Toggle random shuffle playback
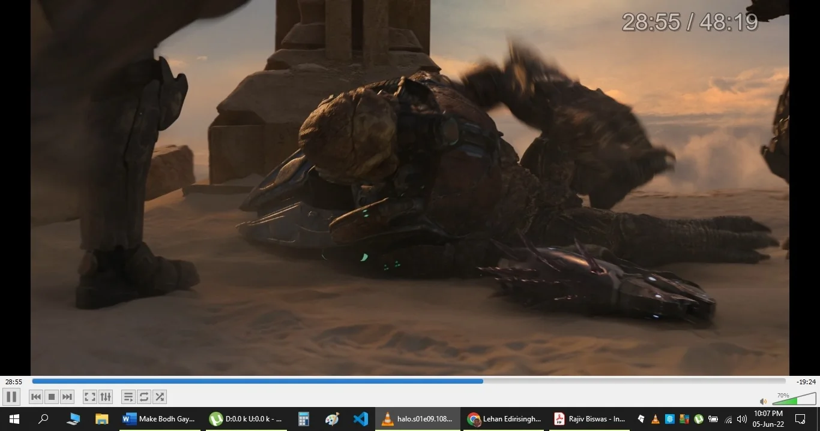The width and height of the screenshot is (820, 431). [x=160, y=397]
